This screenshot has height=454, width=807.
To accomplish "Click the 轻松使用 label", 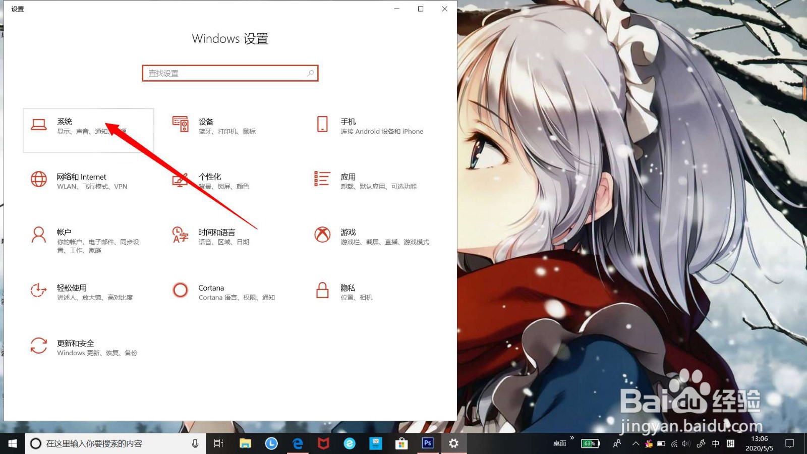I will (x=72, y=288).
